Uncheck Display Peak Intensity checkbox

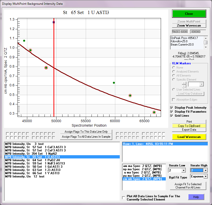(171, 108)
